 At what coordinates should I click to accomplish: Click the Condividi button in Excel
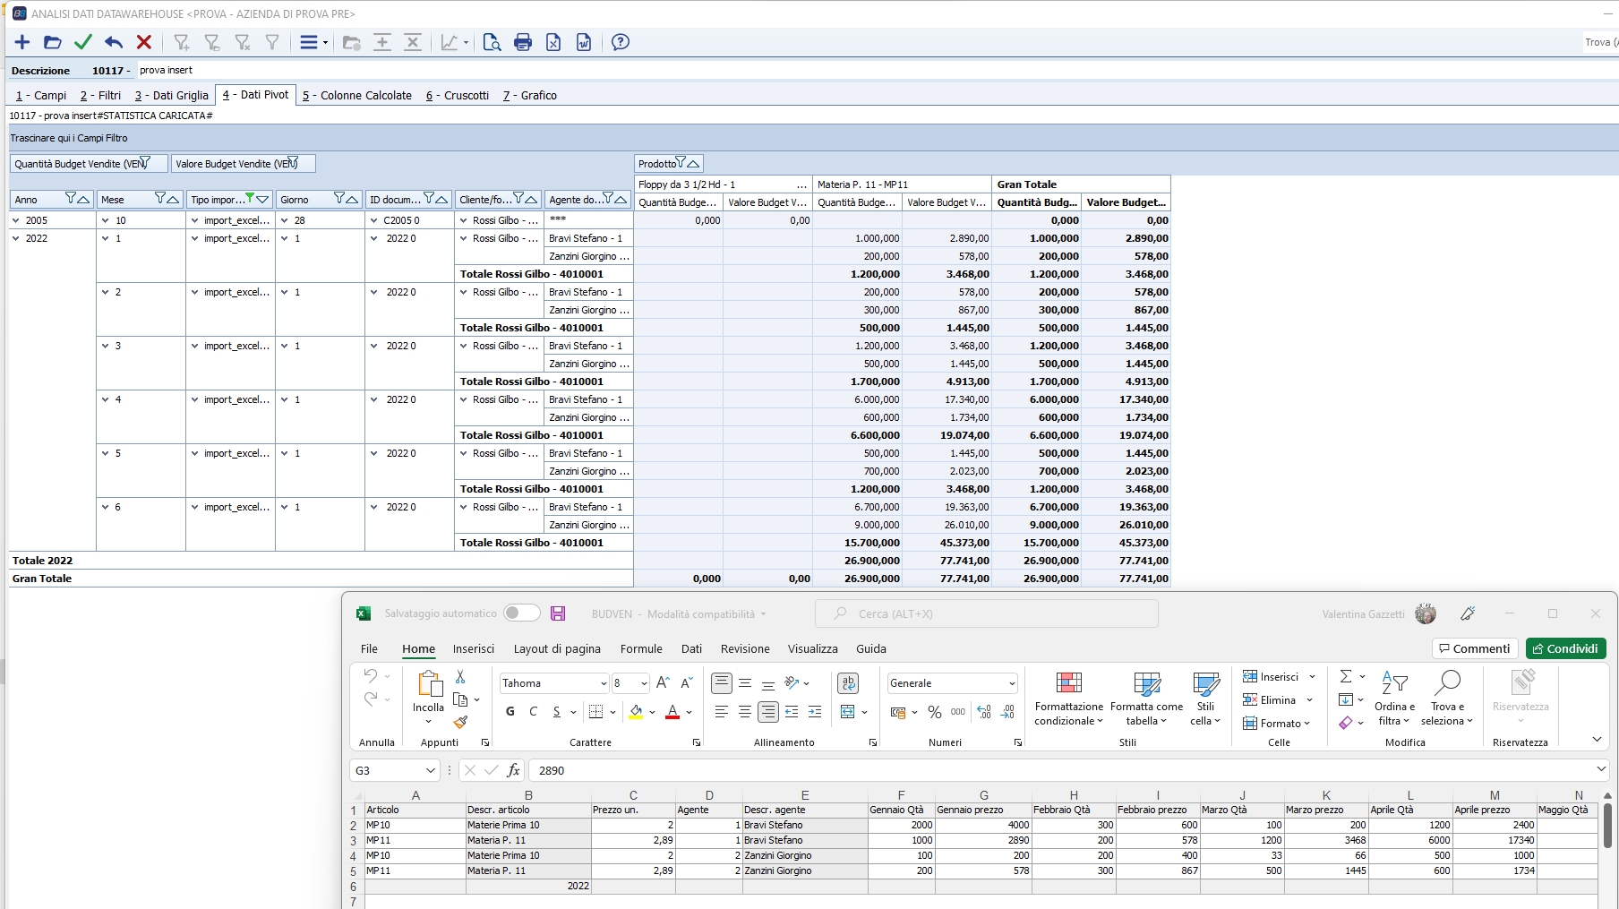1565,648
